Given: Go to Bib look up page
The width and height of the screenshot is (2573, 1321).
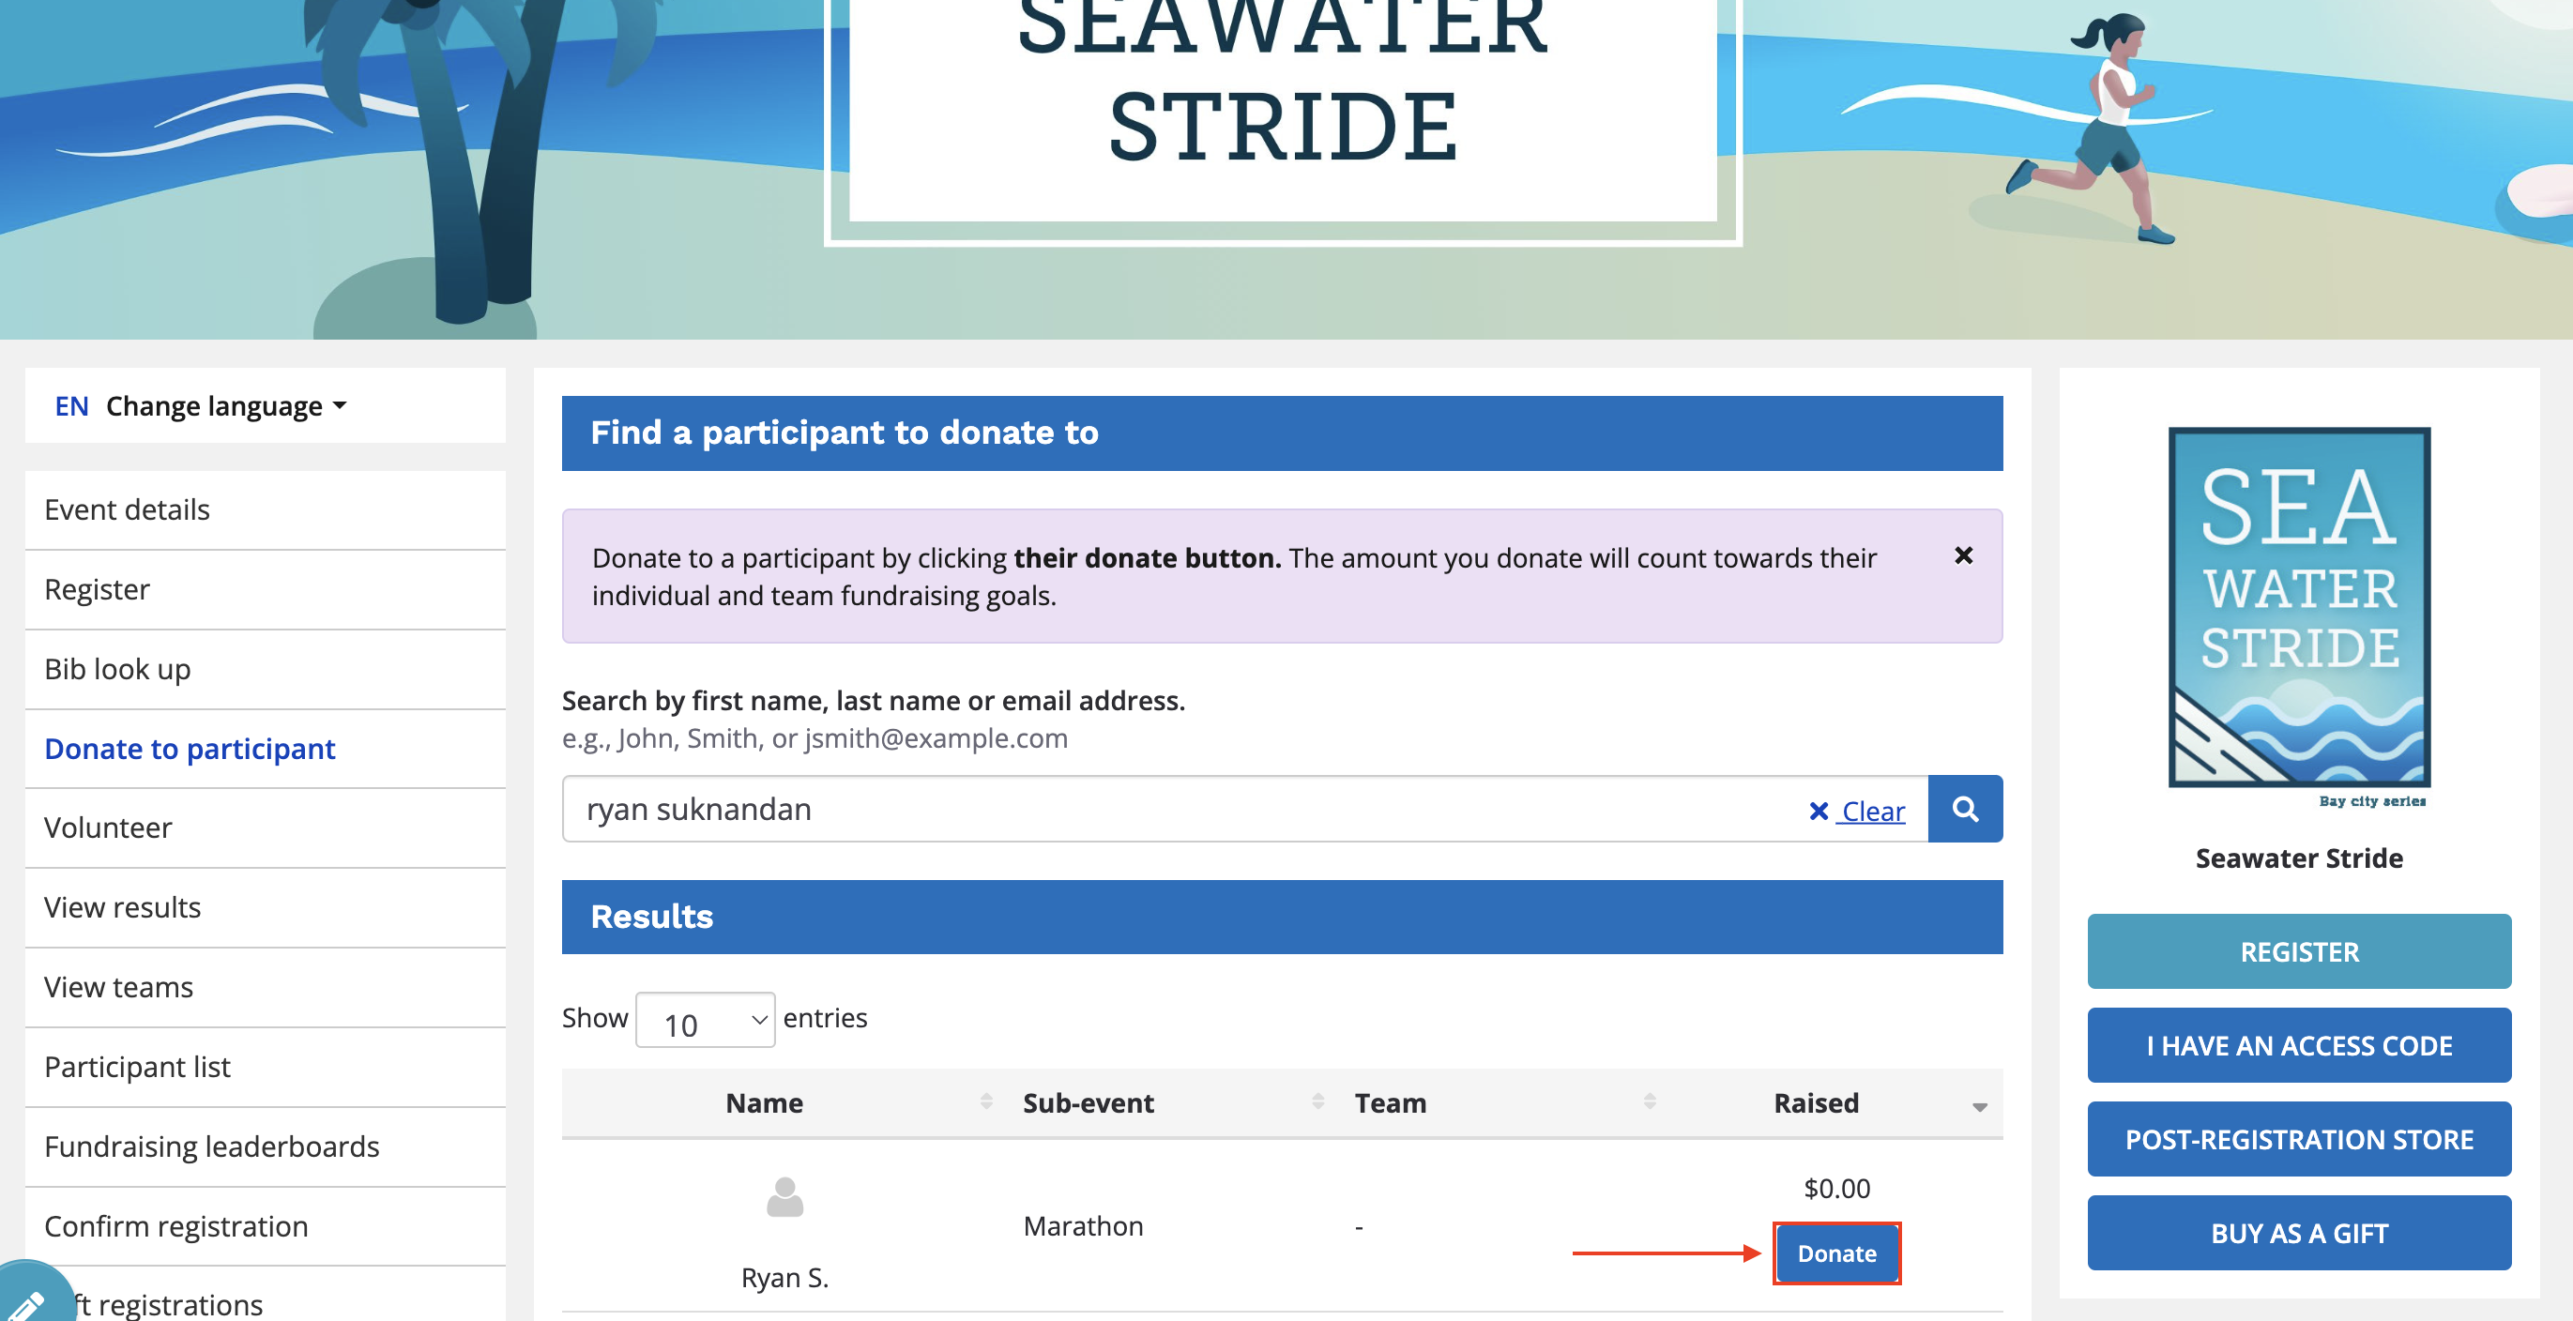Looking at the screenshot, I should 117,669.
